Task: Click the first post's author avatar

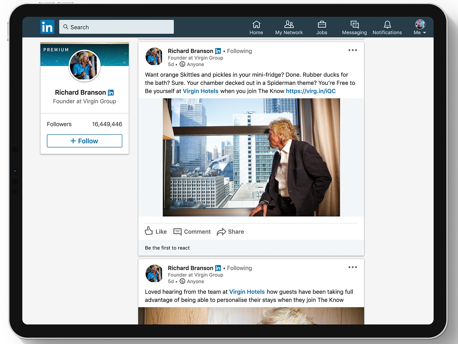Action: tap(154, 56)
